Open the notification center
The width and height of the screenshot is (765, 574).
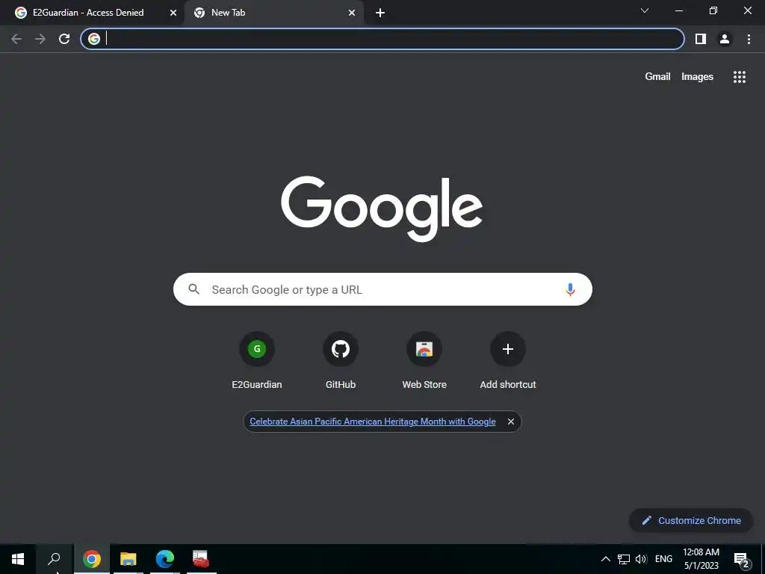[742, 559]
